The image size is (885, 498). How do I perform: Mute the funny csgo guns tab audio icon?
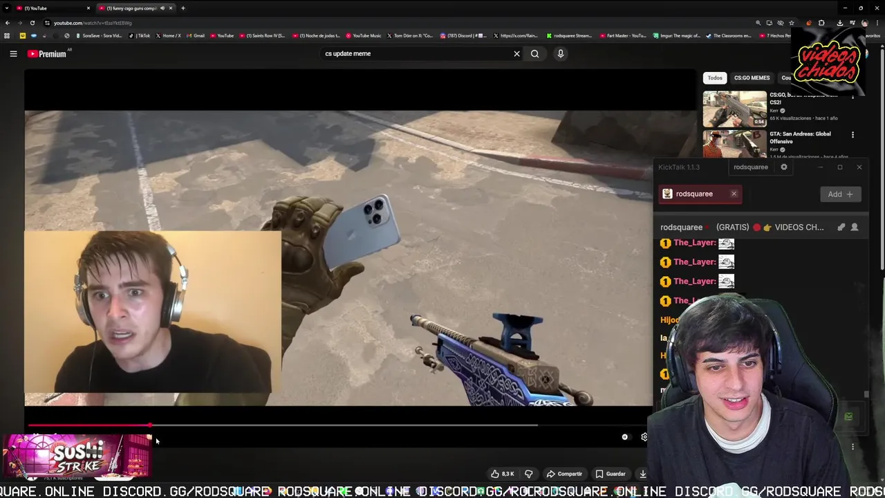(162, 8)
